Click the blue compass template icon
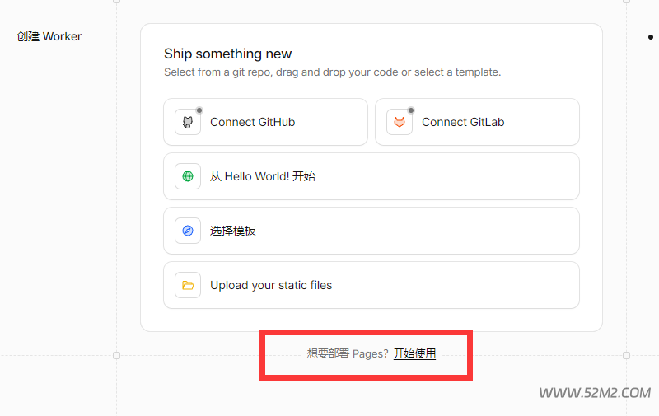Image resolution: width=659 pixels, height=416 pixels. coord(188,231)
